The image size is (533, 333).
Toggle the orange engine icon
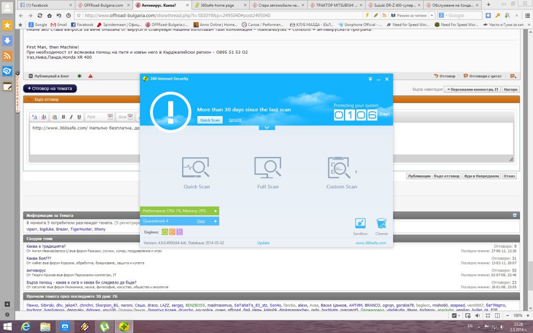point(172,232)
